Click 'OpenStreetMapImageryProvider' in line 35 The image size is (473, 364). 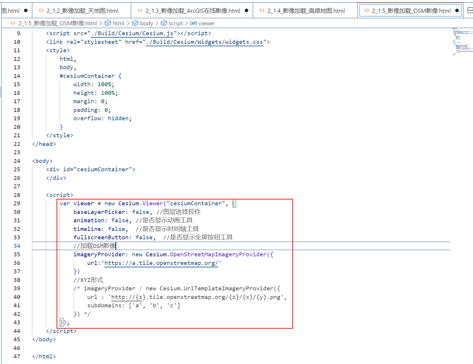pos(218,255)
